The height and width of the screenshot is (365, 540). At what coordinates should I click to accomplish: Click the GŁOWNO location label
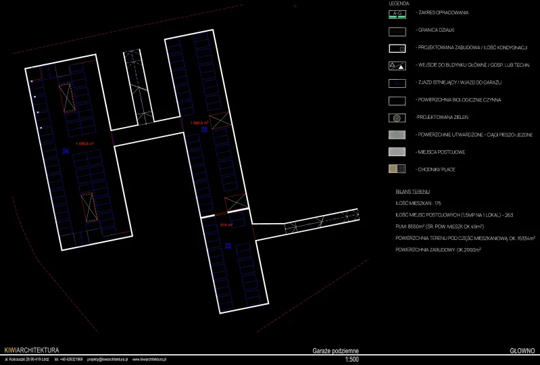pyautogui.click(x=522, y=351)
